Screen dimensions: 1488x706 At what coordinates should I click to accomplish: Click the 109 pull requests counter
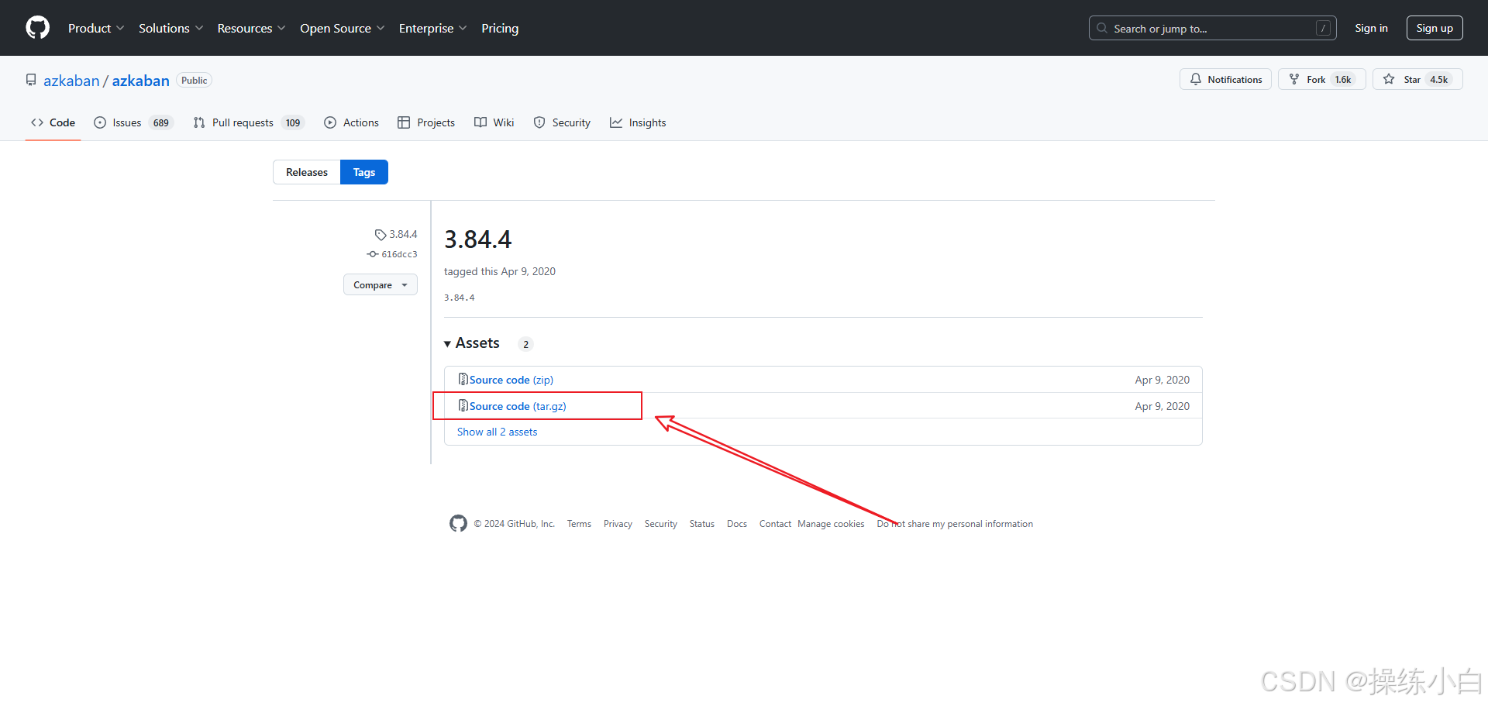[293, 122]
